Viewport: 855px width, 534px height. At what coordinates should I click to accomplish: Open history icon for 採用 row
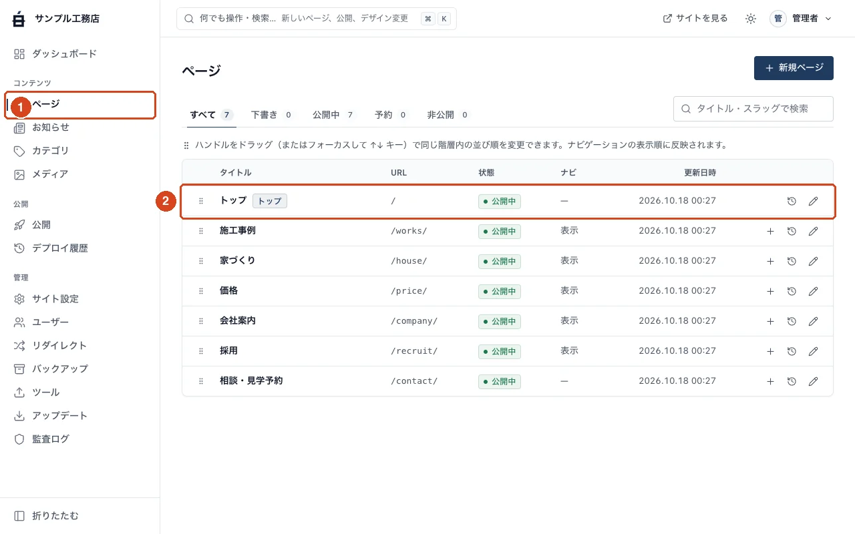coord(792,351)
